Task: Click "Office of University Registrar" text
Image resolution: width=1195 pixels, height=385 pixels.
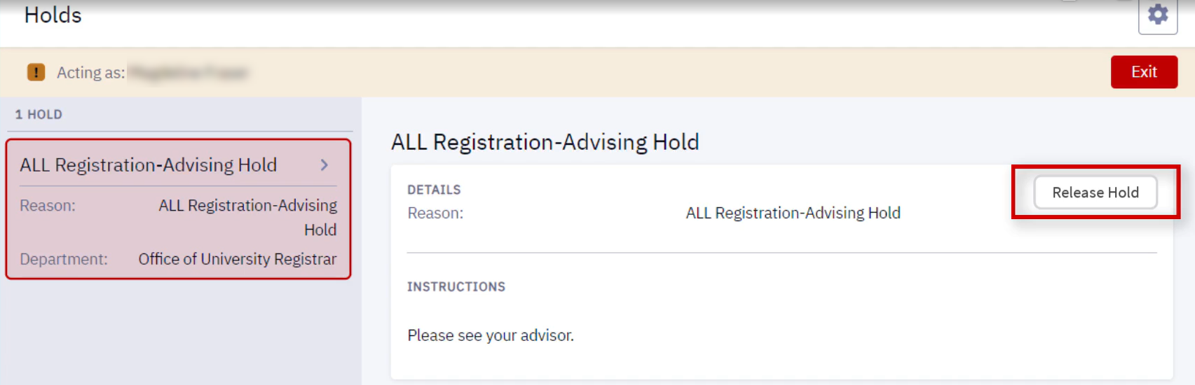Action: (x=237, y=259)
